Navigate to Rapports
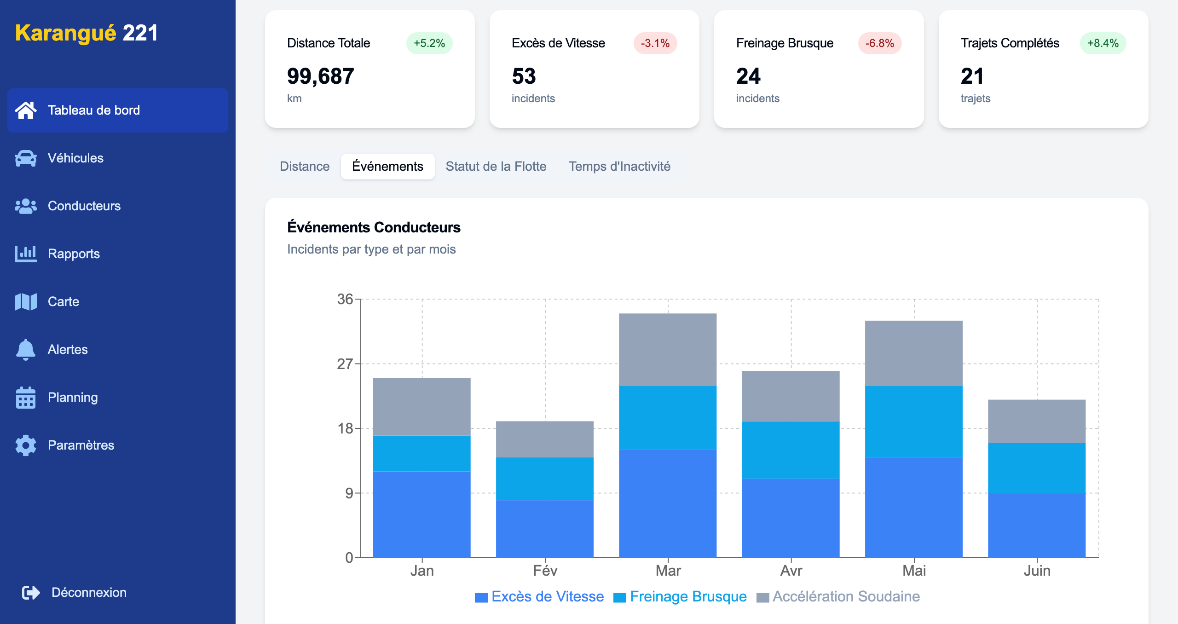 118,254
